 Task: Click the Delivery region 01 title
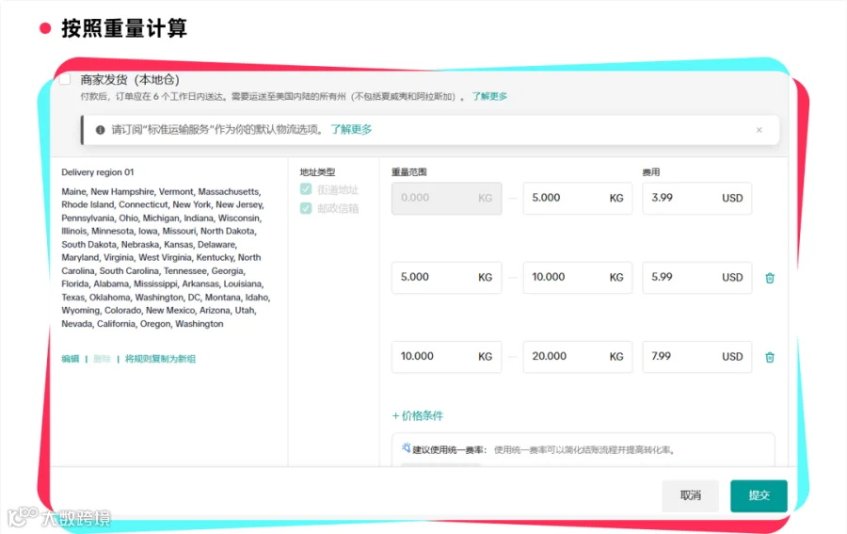click(97, 172)
